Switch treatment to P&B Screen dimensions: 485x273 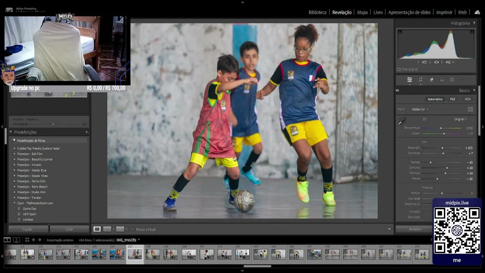coord(452,99)
